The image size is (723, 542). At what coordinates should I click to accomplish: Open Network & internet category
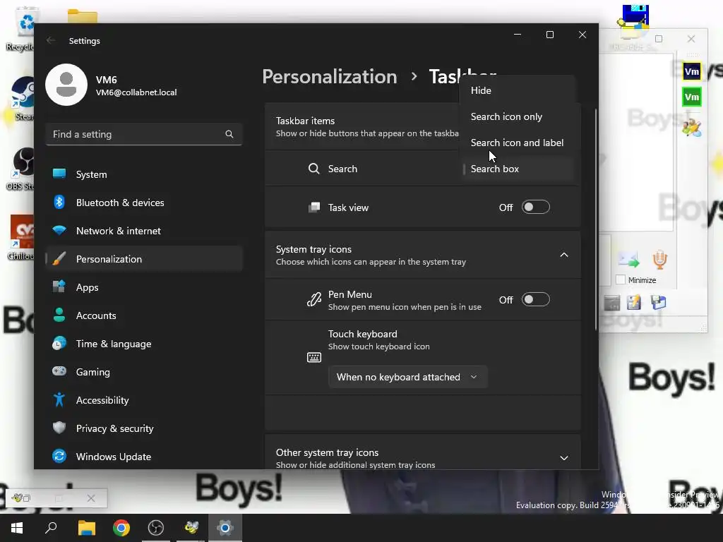144,231
